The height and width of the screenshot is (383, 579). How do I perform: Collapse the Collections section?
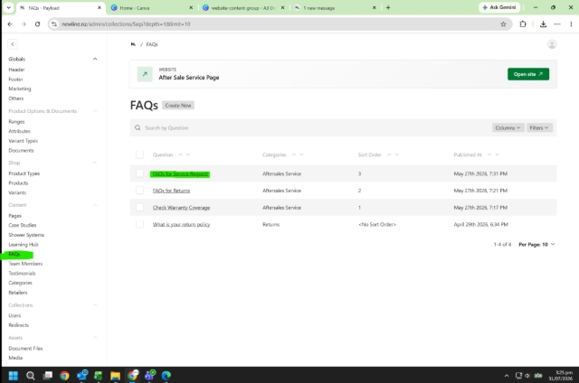(95, 305)
